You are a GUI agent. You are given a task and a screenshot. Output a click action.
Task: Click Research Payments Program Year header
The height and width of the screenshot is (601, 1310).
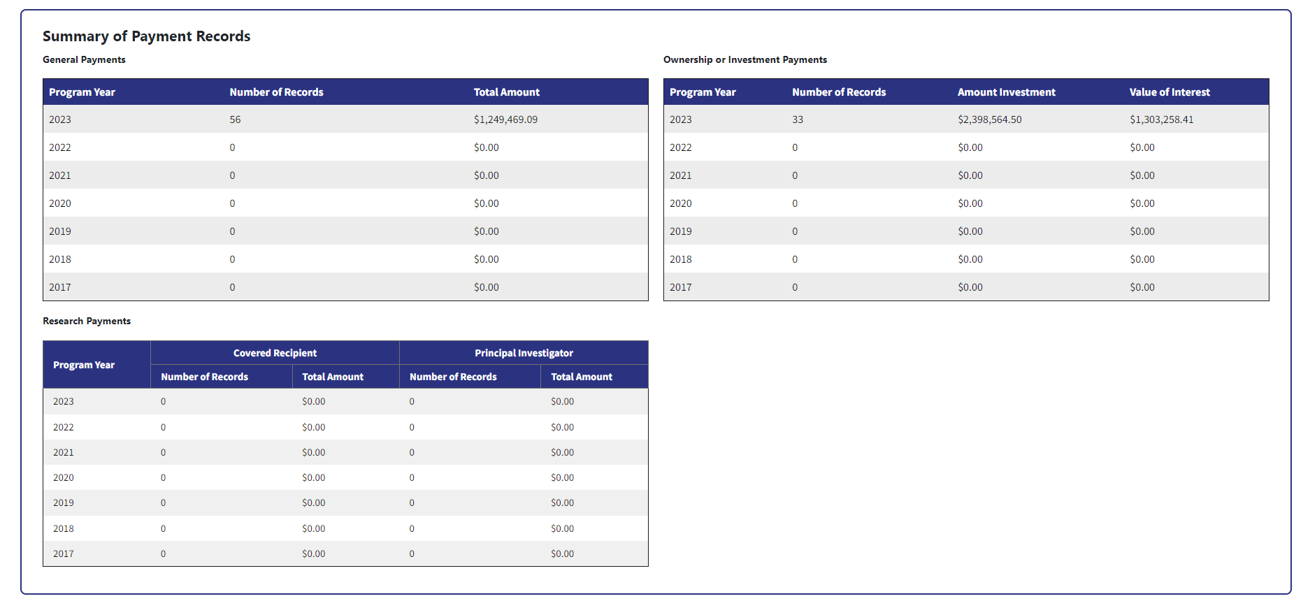[x=84, y=365]
